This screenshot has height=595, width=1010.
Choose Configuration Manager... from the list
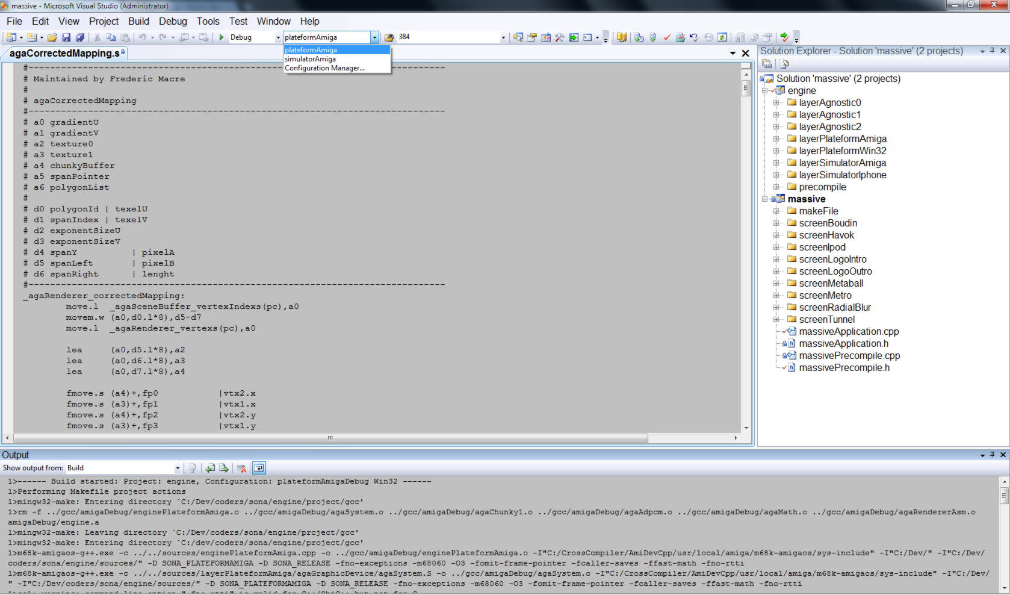(x=336, y=68)
